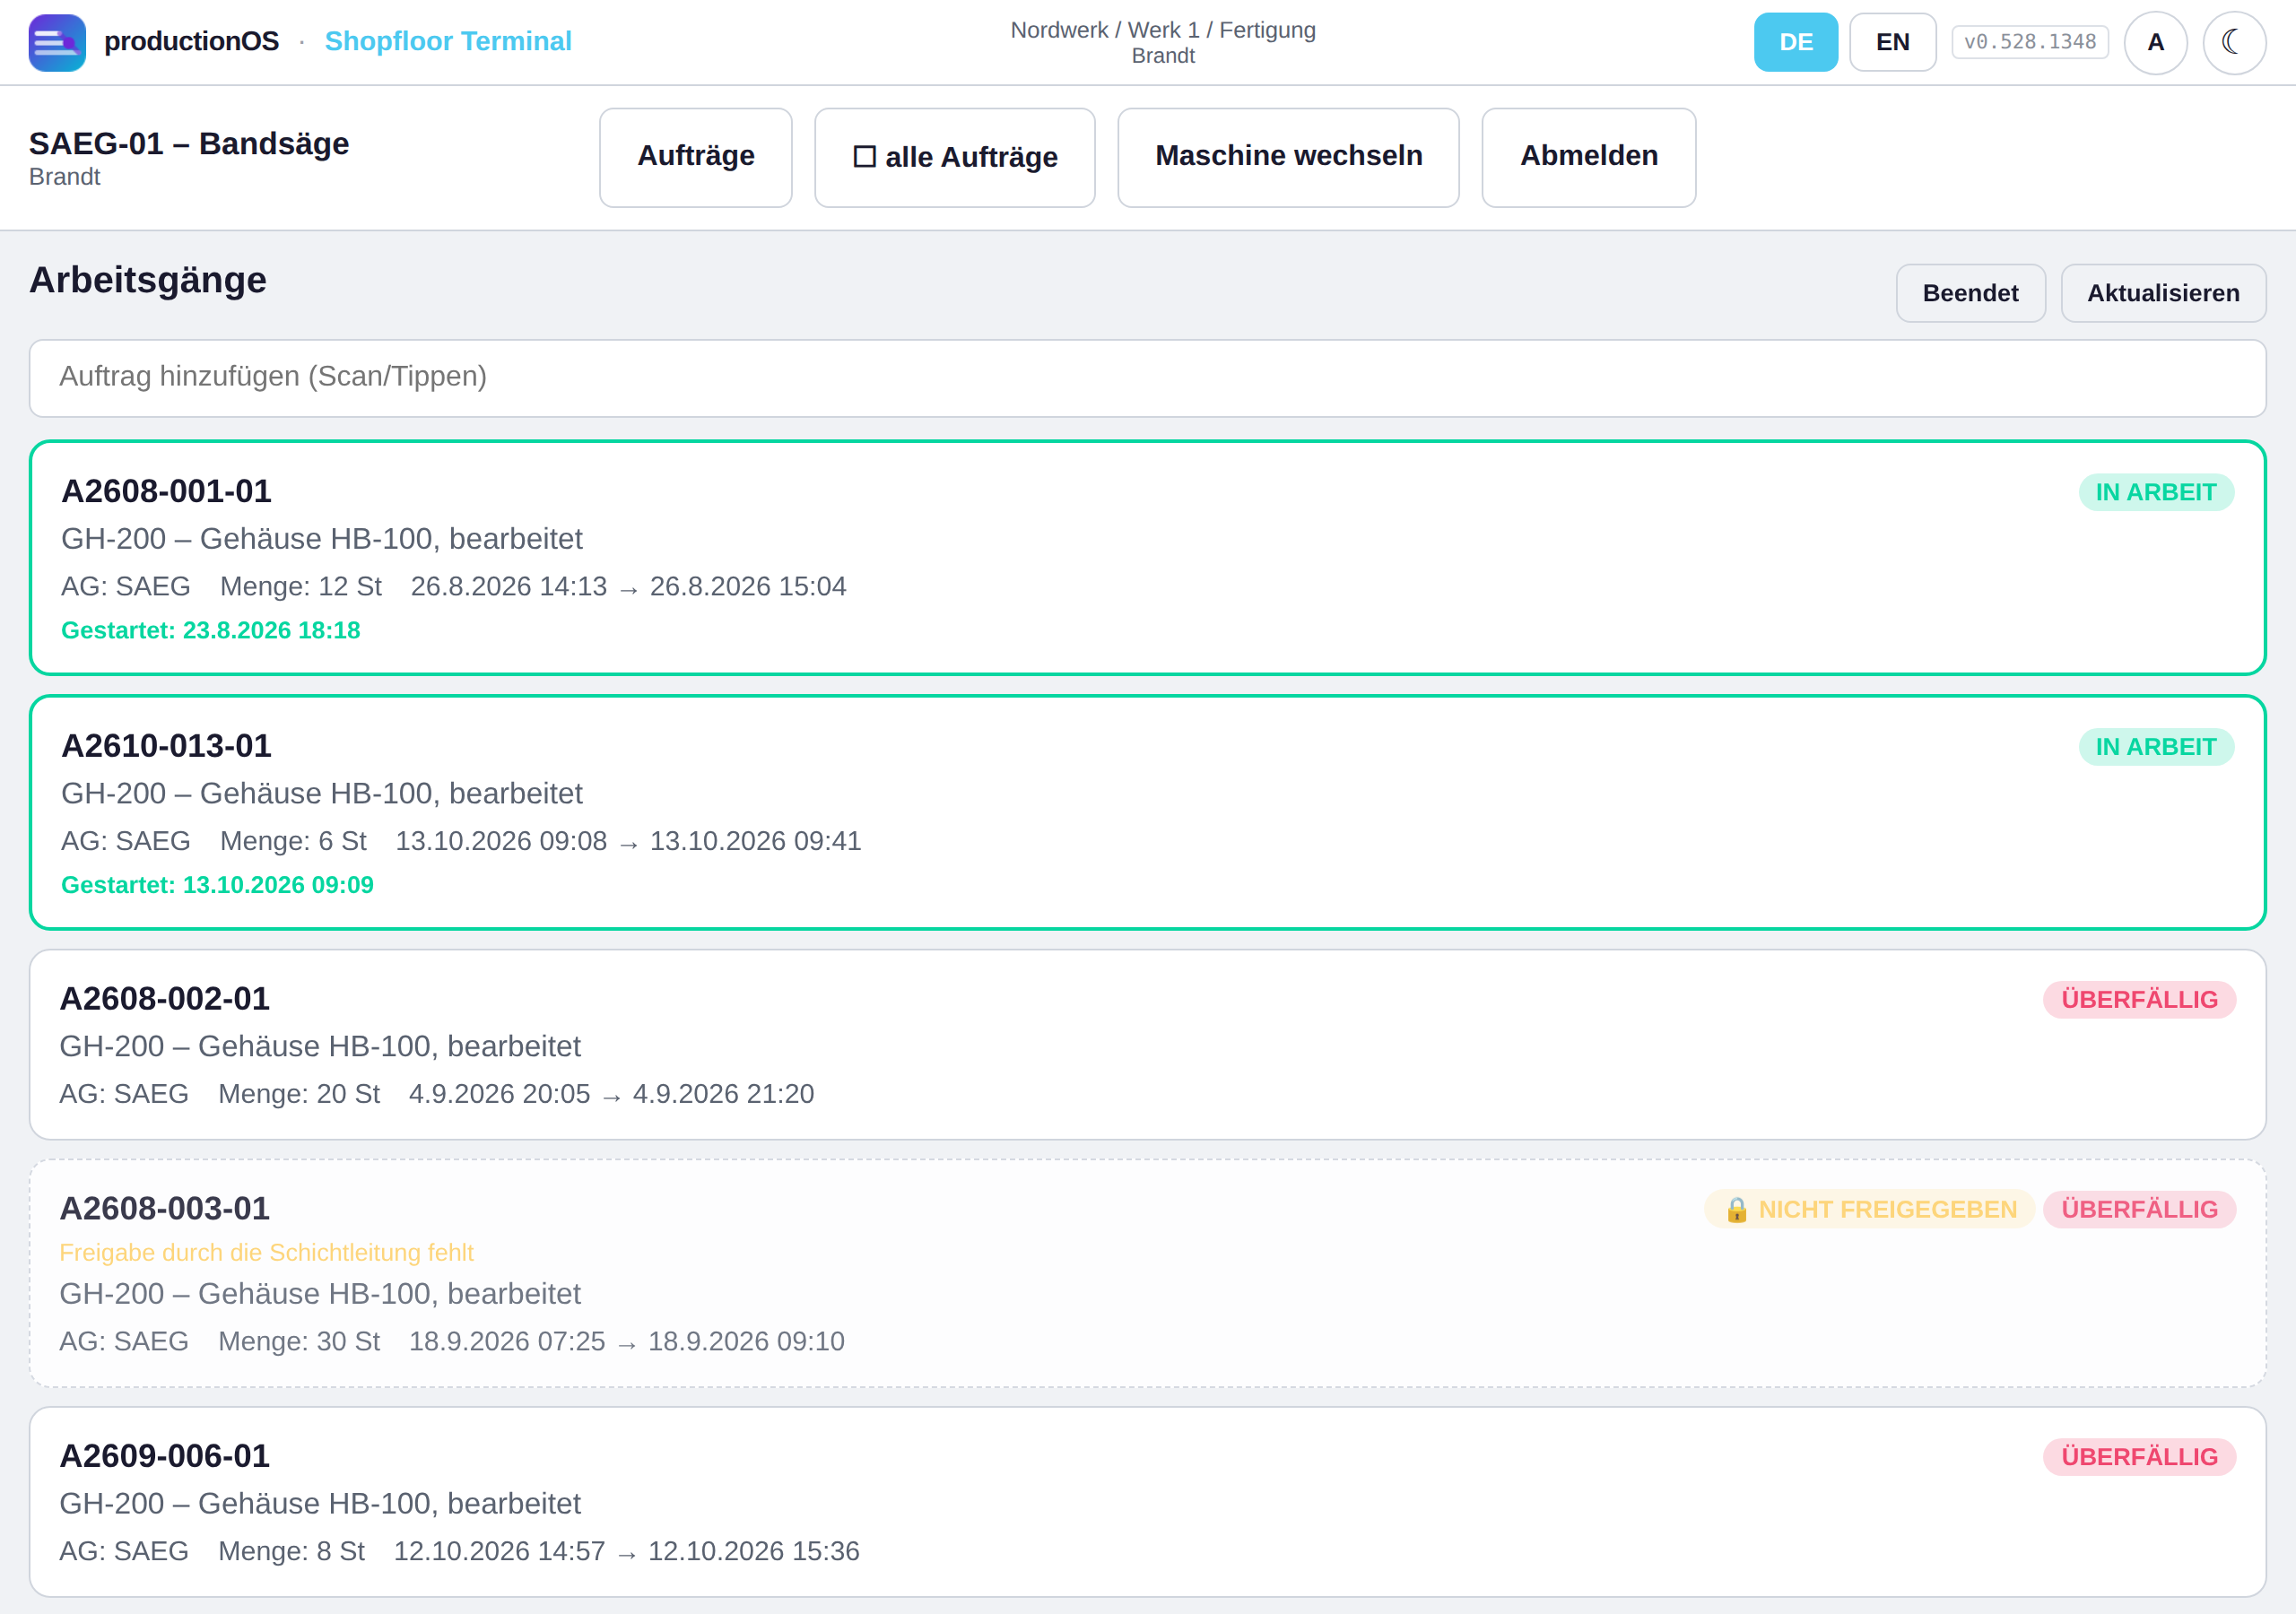Click IN ARBEIT badge on A2610-013-01

(2156, 747)
